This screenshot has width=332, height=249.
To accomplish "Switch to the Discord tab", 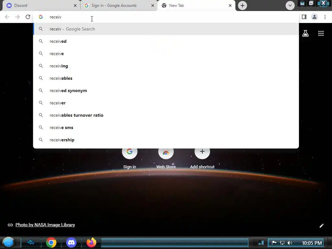I will 41,6.
